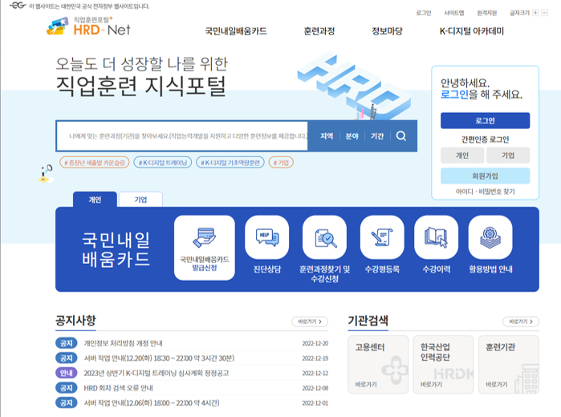Select the #기업 hashtag tag
Image resolution: width=561 pixels, height=417 pixels.
pyautogui.click(x=281, y=163)
